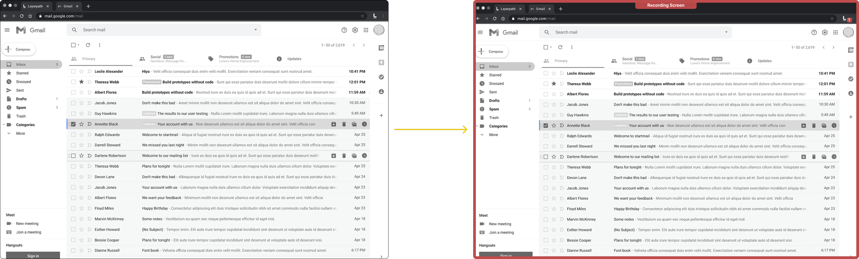Snooze Darlene Robertson email in the recording window
Screen dimensions: 859x259
(834, 157)
